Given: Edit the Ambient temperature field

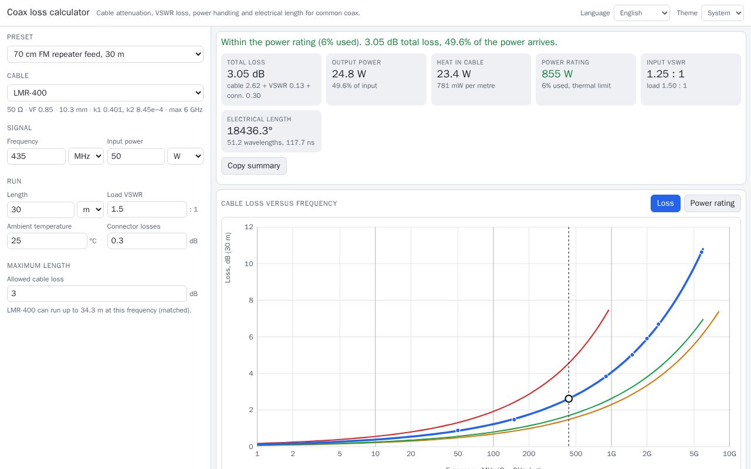Looking at the screenshot, I should coord(47,241).
